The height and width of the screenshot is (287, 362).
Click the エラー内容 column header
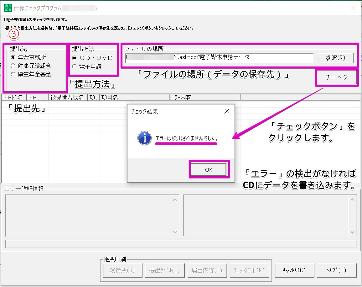click(x=205, y=98)
